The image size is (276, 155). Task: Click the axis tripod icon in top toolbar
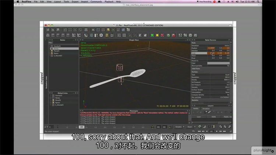click(x=86, y=30)
